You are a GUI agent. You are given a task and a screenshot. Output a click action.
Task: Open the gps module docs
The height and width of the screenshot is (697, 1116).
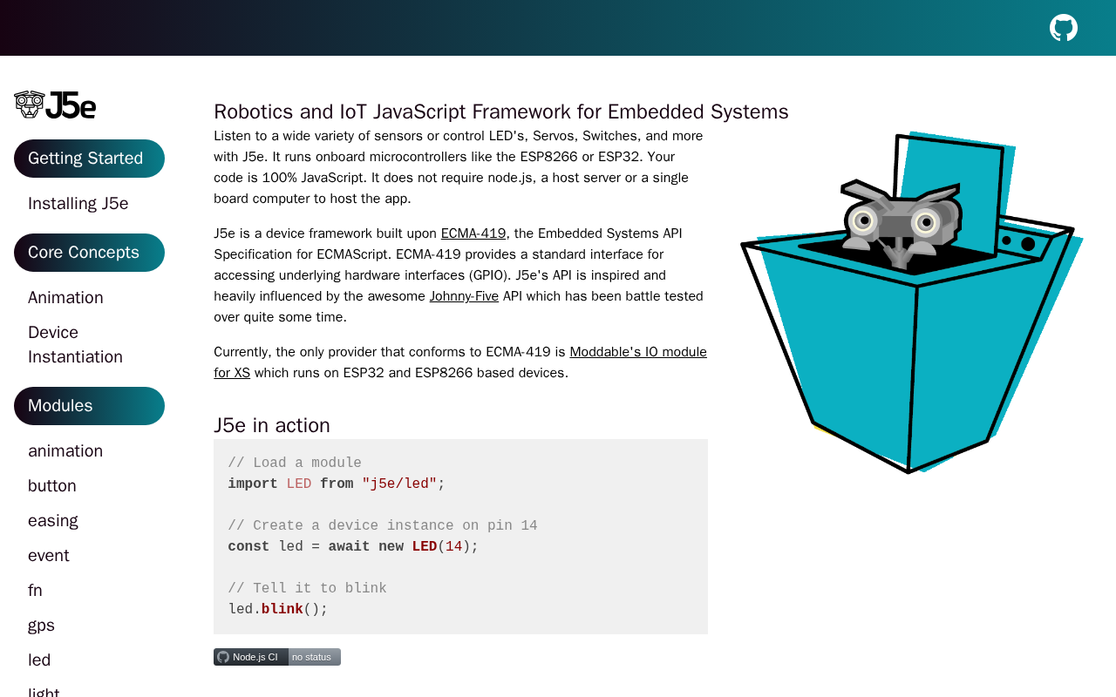(x=41, y=626)
